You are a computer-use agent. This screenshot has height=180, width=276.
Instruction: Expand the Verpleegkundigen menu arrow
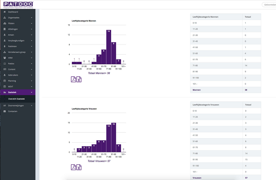click(x=31, y=40)
